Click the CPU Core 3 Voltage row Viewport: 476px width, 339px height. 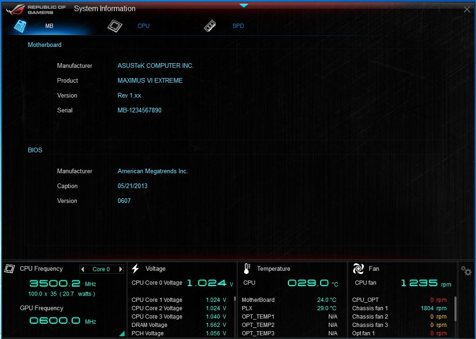tap(179, 317)
